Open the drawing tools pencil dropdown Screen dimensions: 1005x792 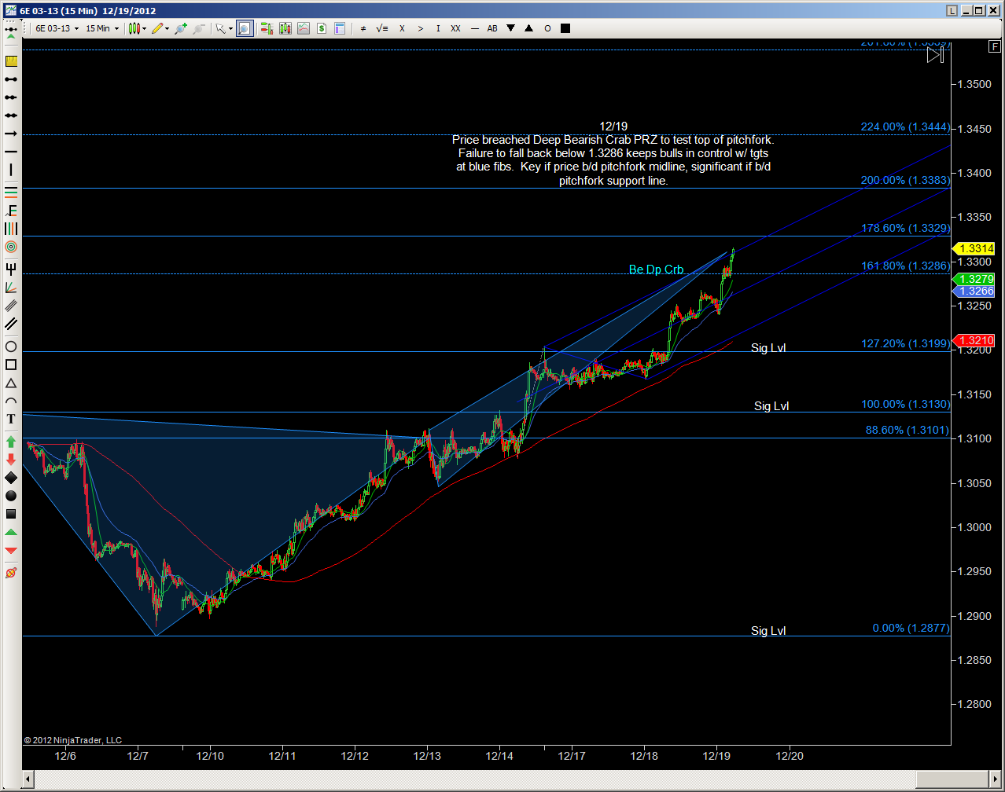[x=160, y=28]
